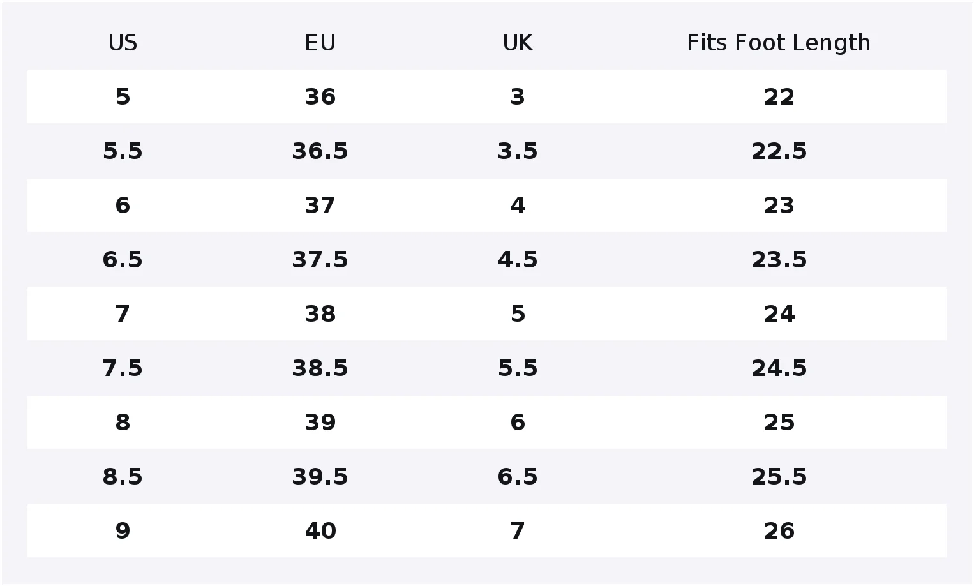Click foot length 23.5 cell
This screenshot has height=586, width=974.
pyautogui.click(x=779, y=260)
